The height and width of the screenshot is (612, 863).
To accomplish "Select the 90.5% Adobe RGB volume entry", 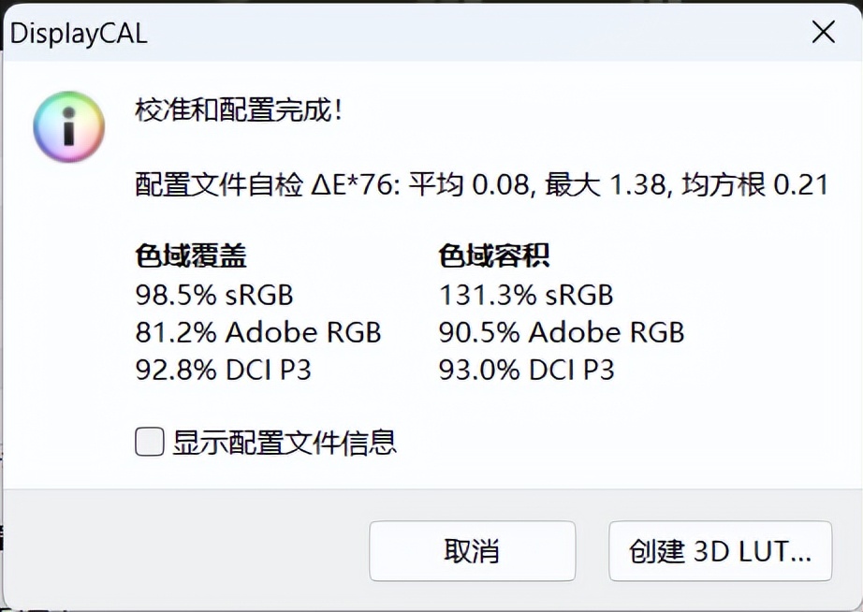I will point(561,332).
